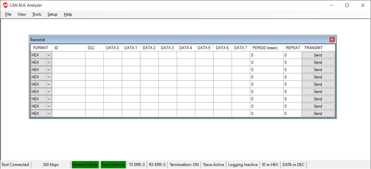Maximize the CAN BUS Analyzer window
Image resolution: width=371 pixels, height=169 pixels.
click(347, 5)
